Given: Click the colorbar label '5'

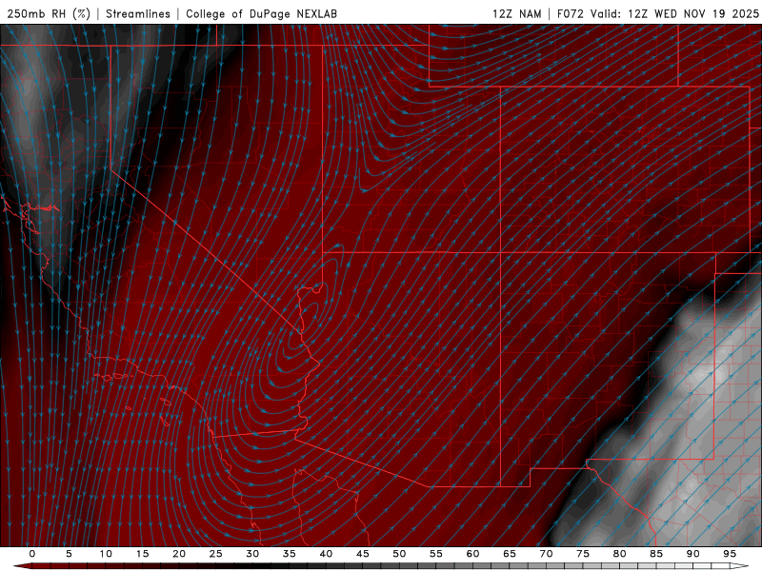Looking at the screenshot, I should point(69,554).
